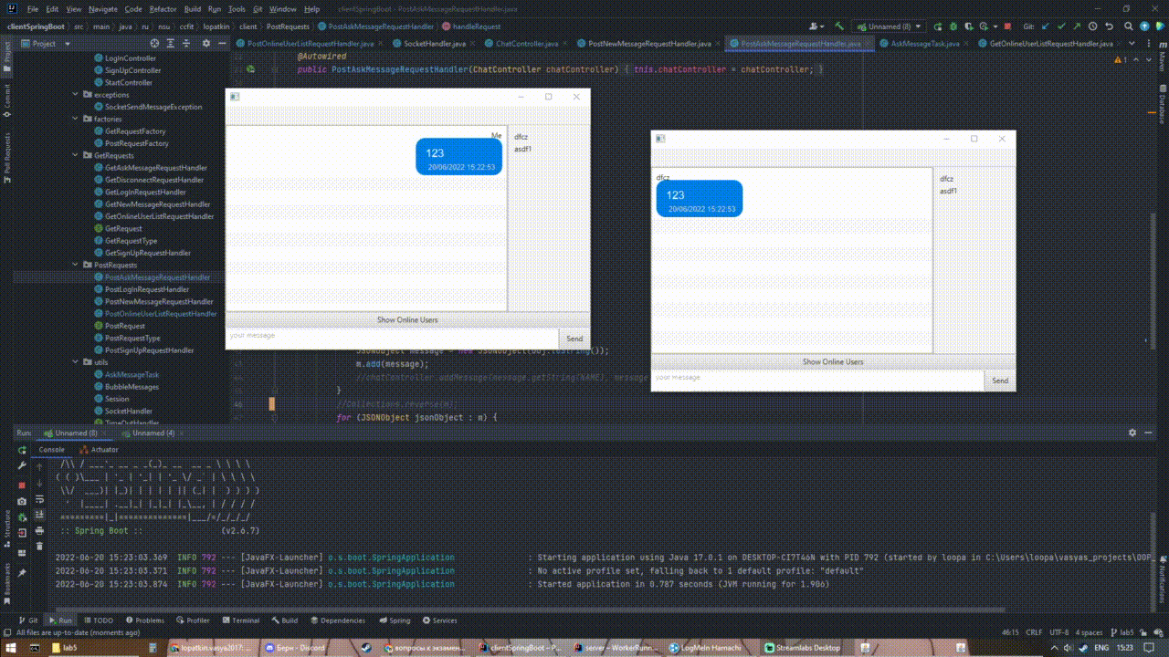Toggle scroll-to-end icon in Run console
Viewport: 1169px width, 657px height.
(x=39, y=515)
